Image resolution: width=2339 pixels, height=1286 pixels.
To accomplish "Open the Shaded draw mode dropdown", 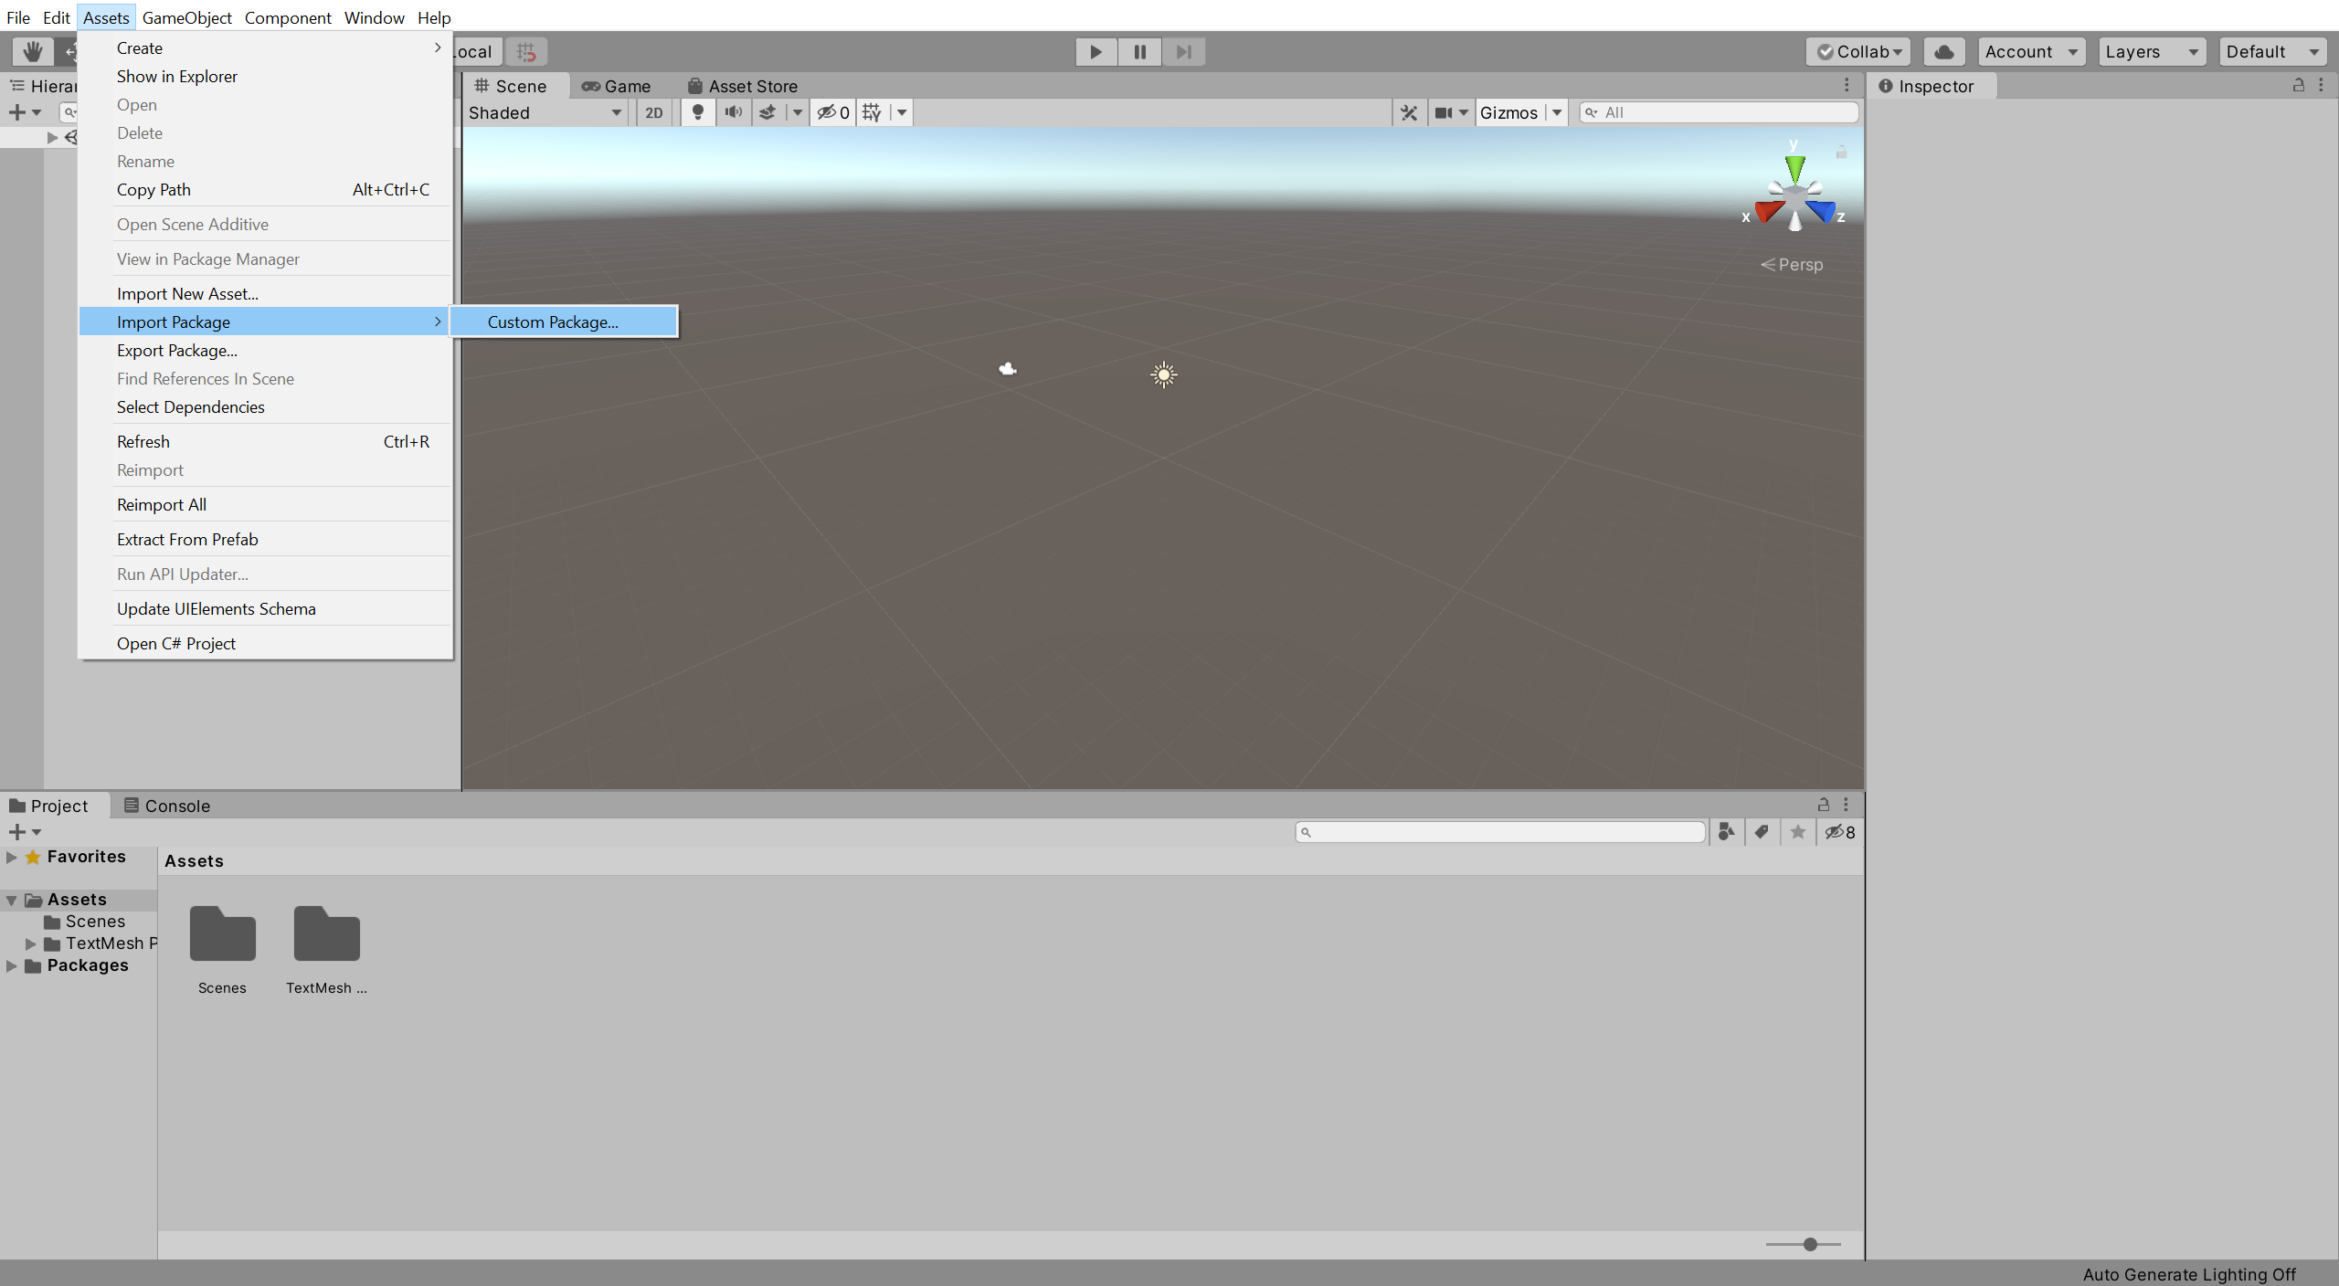I will click(x=545, y=112).
